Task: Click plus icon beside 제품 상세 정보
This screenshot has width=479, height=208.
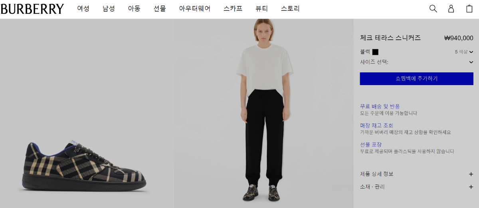Action: point(471,174)
